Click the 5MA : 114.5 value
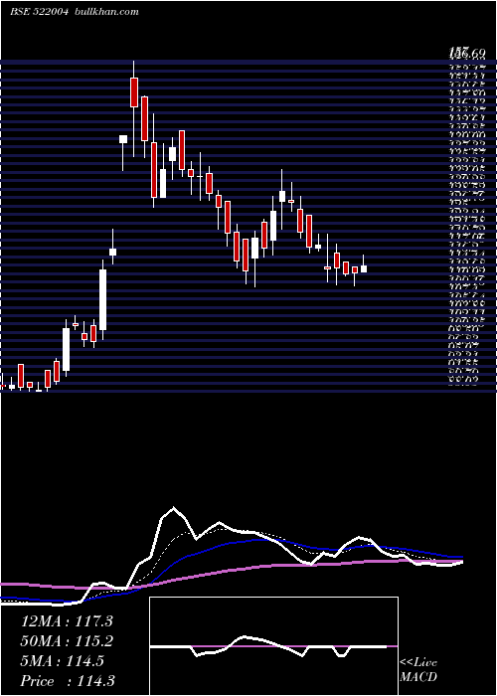497x696 pixels. point(63,661)
